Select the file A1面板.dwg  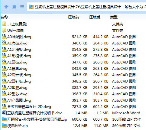click(17, 62)
